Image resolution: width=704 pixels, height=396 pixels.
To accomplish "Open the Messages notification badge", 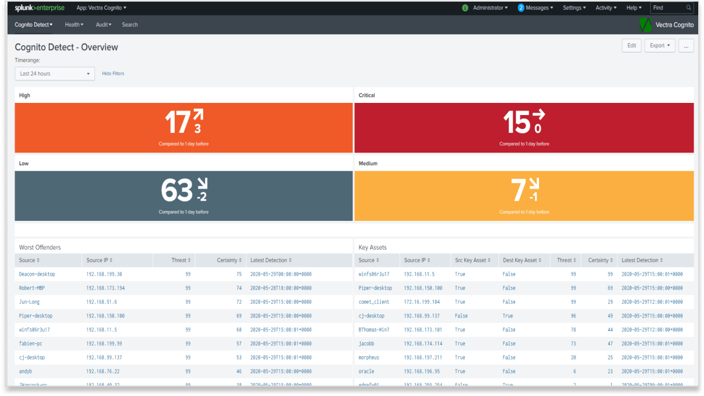I will (522, 8).
